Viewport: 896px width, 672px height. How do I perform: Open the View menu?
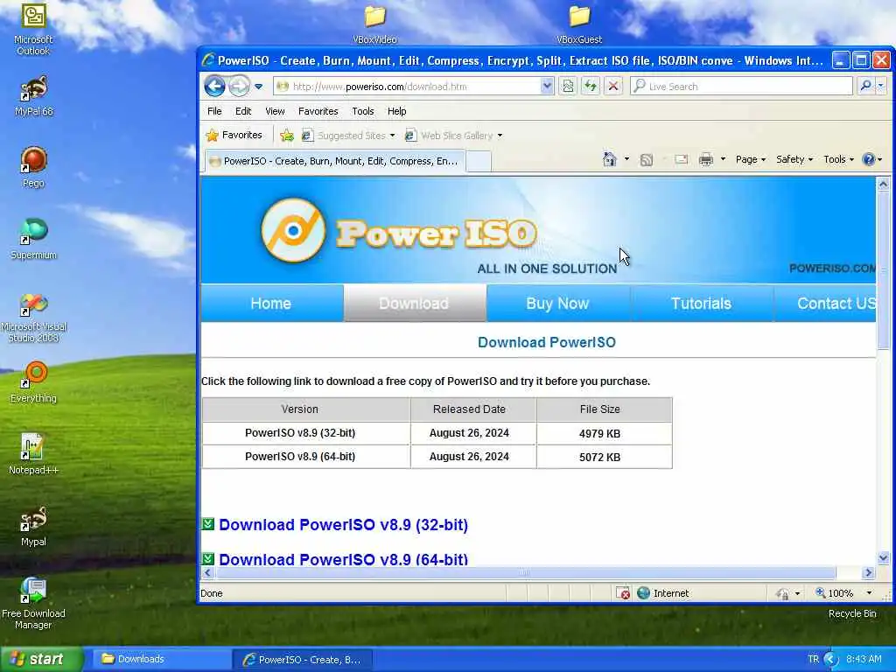(275, 111)
